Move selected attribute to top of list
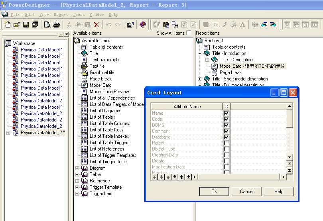The image size is (323, 221). pos(154,177)
